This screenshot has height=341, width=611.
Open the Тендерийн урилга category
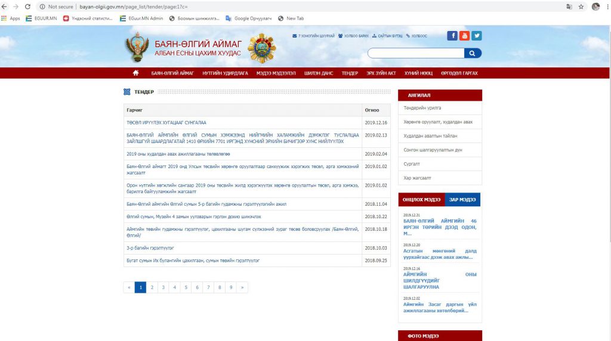(422, 108)
